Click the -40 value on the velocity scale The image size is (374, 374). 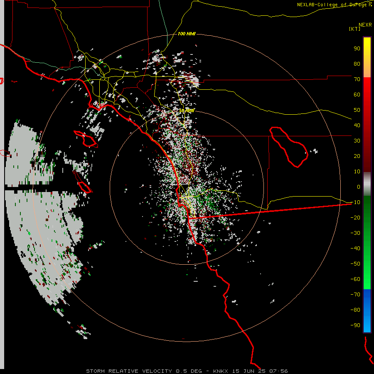pyautogui.click(x=355, y=249)
